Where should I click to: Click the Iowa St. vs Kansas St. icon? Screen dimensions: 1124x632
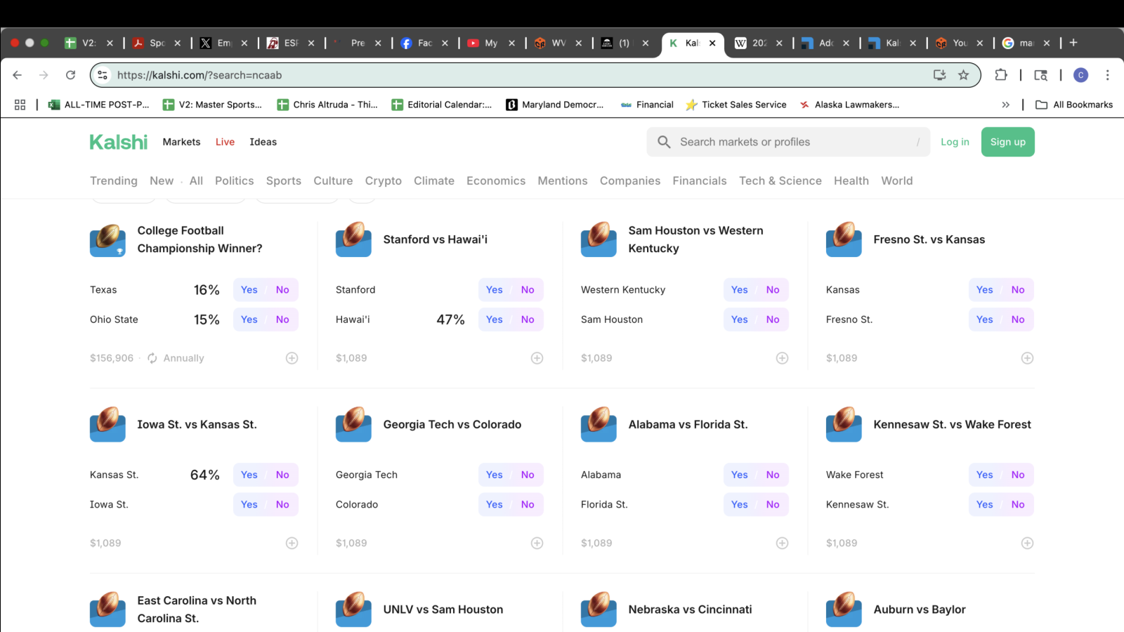(x=107, y=424)
